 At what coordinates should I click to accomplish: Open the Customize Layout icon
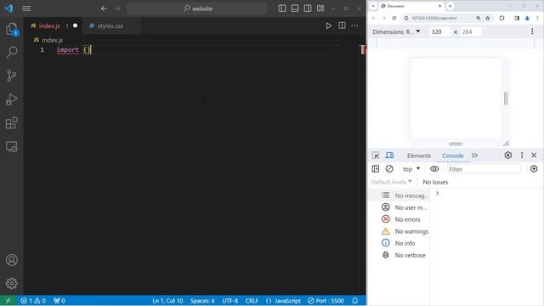pyautogui.click(x=320, y=8)
